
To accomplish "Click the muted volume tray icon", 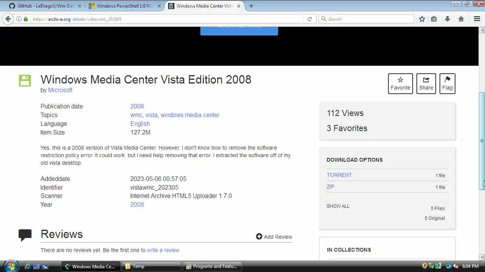I will click(456, 266).
